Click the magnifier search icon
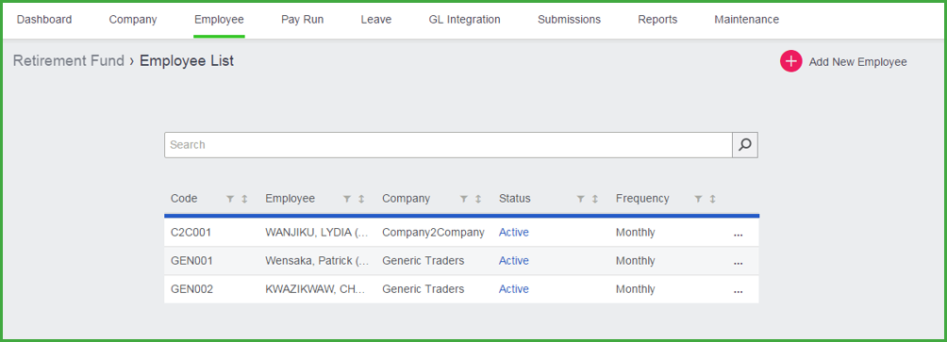This screenshot has width=947, height=342. click(x=745, y=145)
